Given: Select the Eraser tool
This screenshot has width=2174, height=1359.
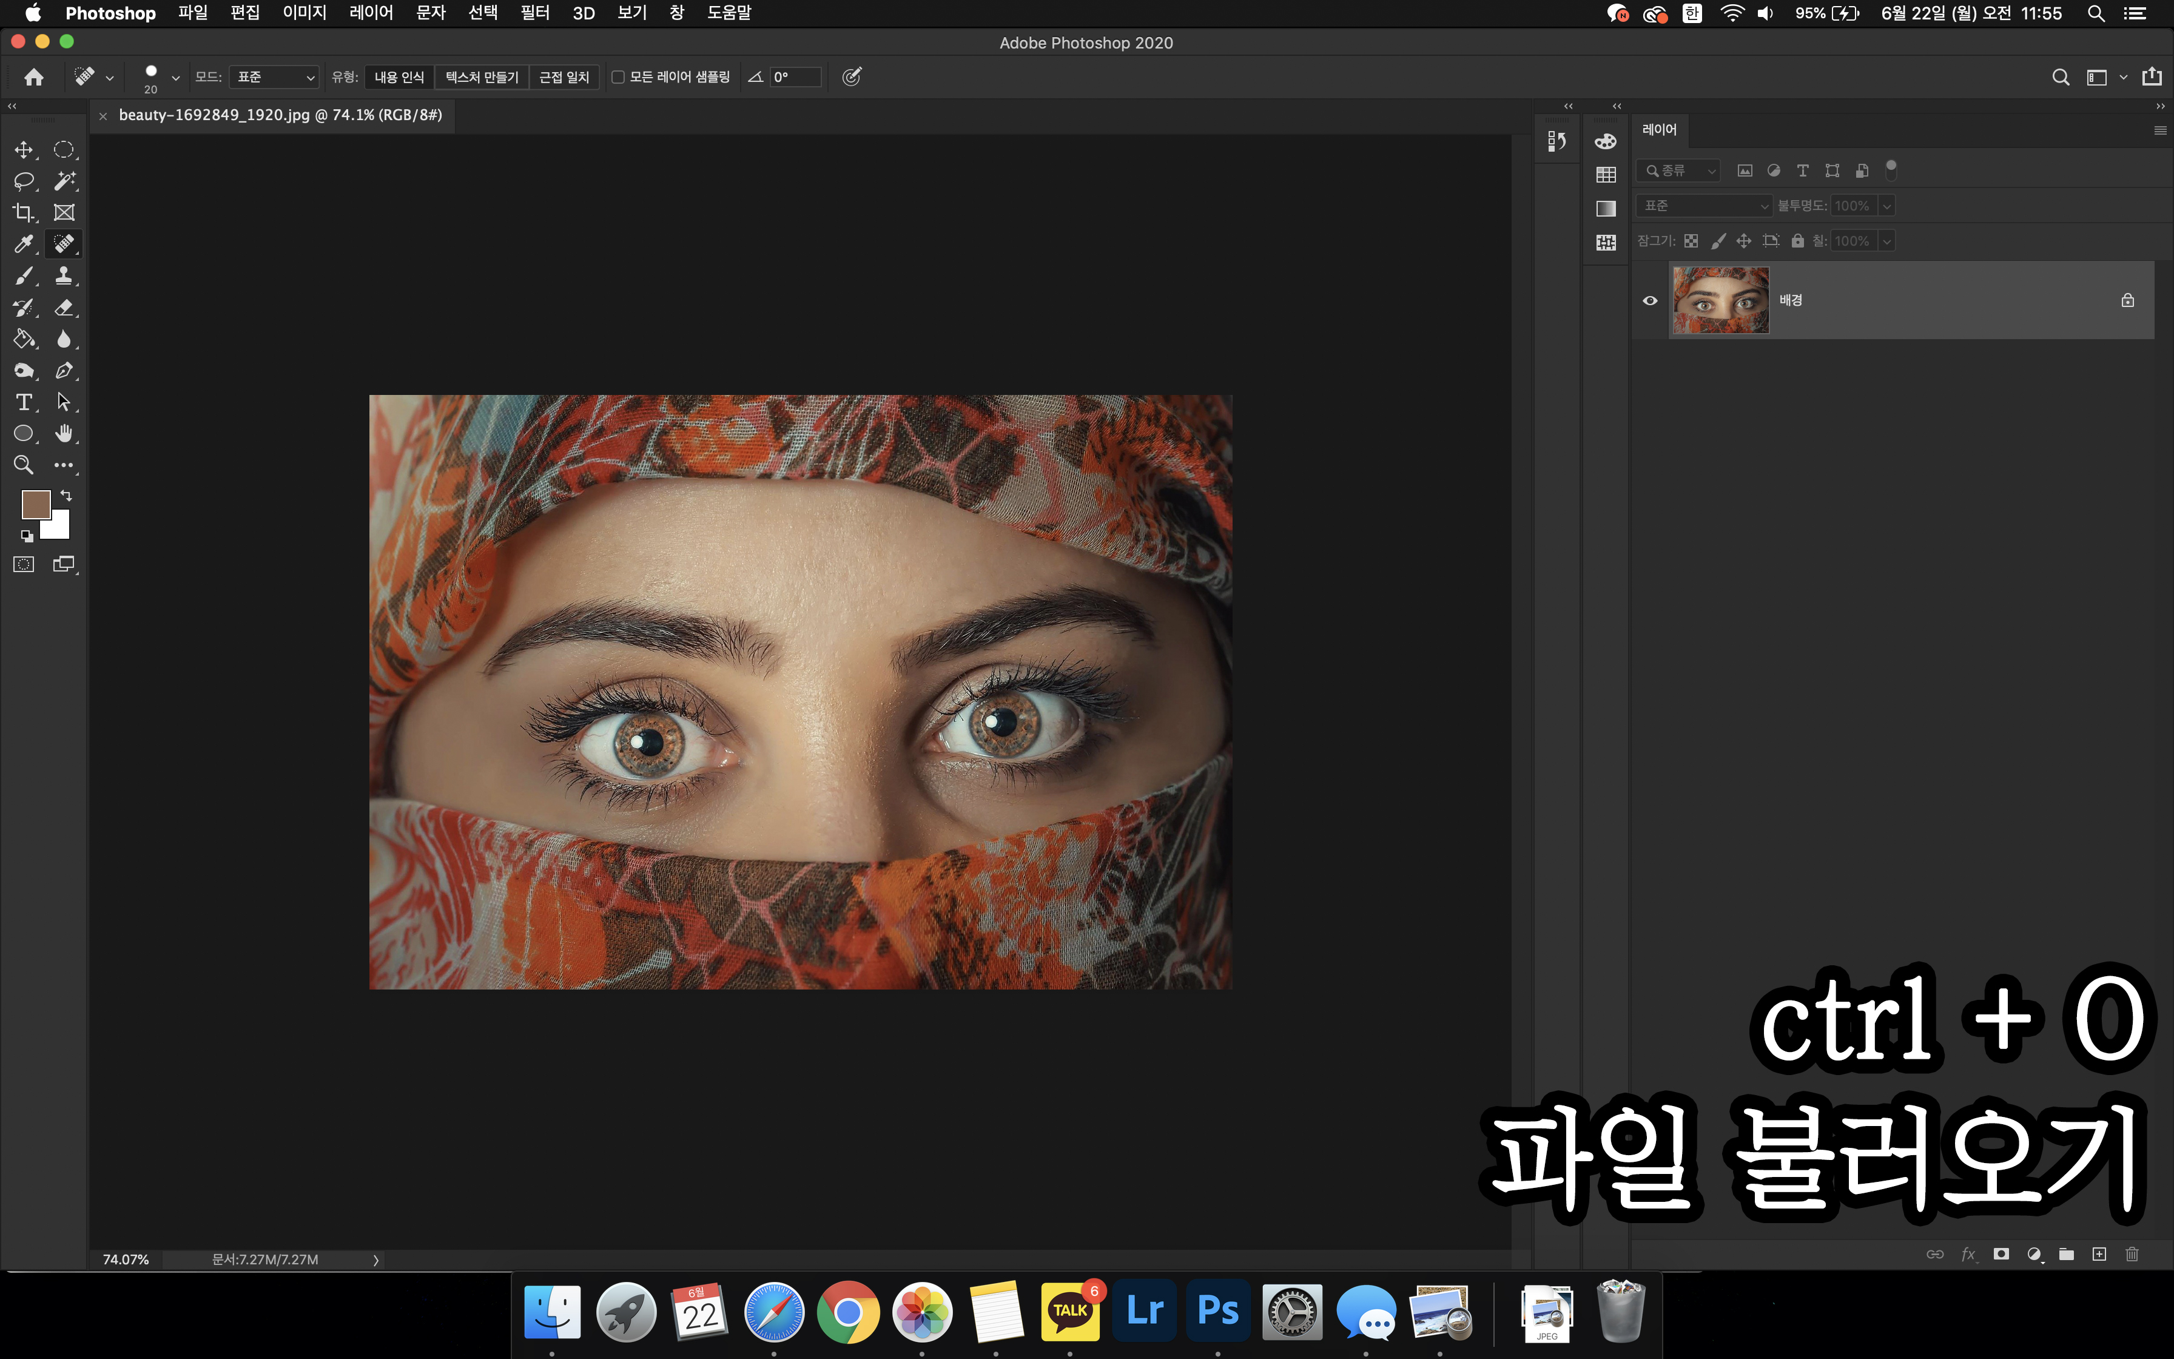Looking at the screenshot, I should click(x=64, y=308).
